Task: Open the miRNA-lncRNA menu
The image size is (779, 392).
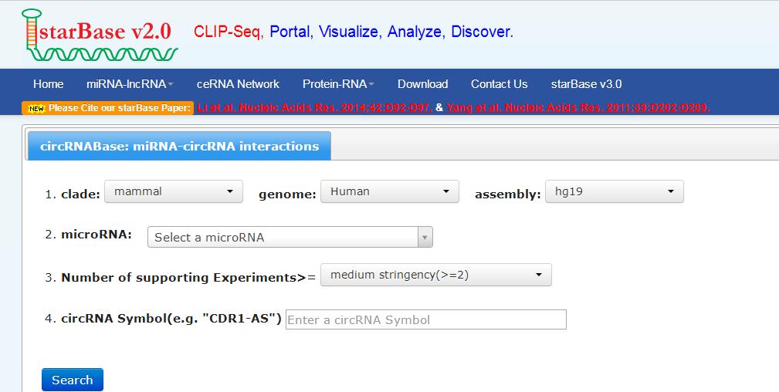Action: (129, 84)
